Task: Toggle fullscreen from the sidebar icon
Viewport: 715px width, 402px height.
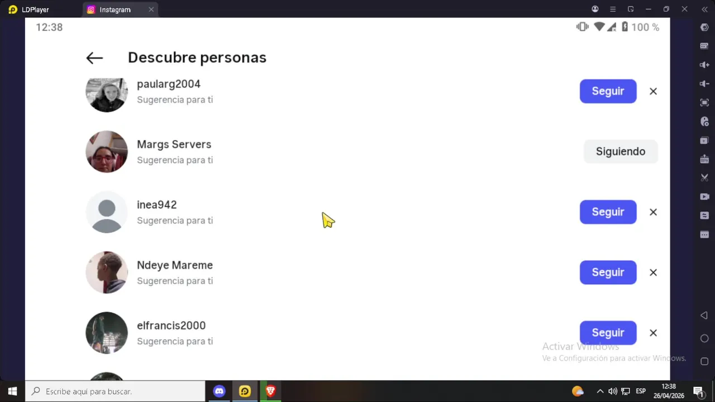Action: [704, 103]
